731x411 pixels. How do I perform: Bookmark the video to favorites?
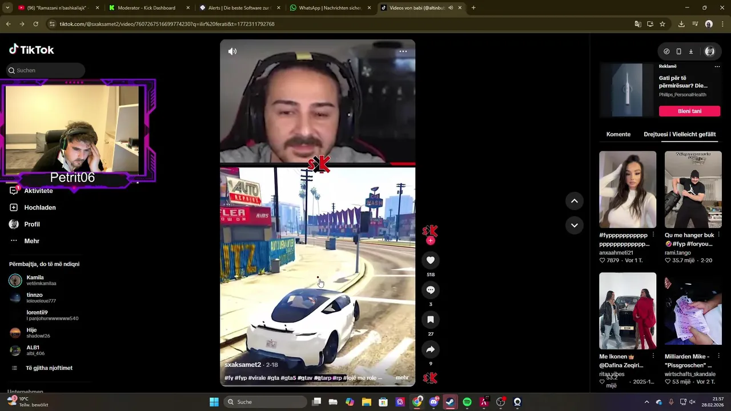(x=431, y=320)
